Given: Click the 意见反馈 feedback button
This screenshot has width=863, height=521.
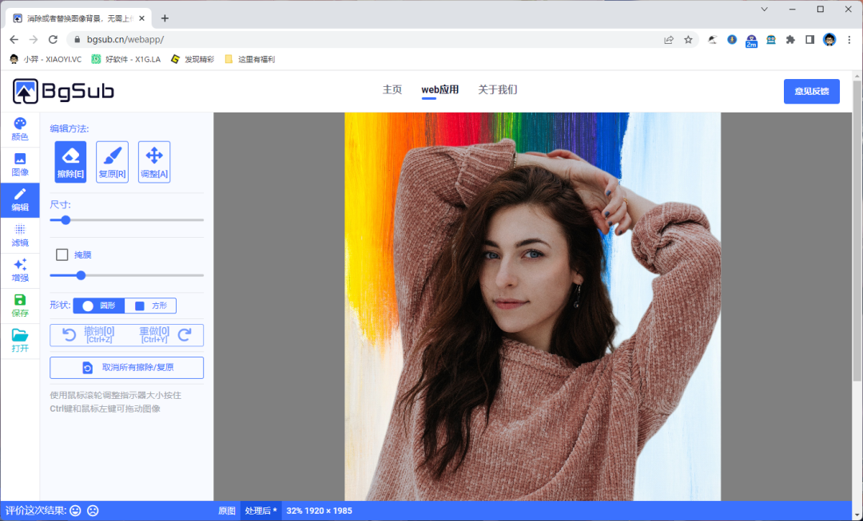Looking at the screenshot, I should coord(812,91).
